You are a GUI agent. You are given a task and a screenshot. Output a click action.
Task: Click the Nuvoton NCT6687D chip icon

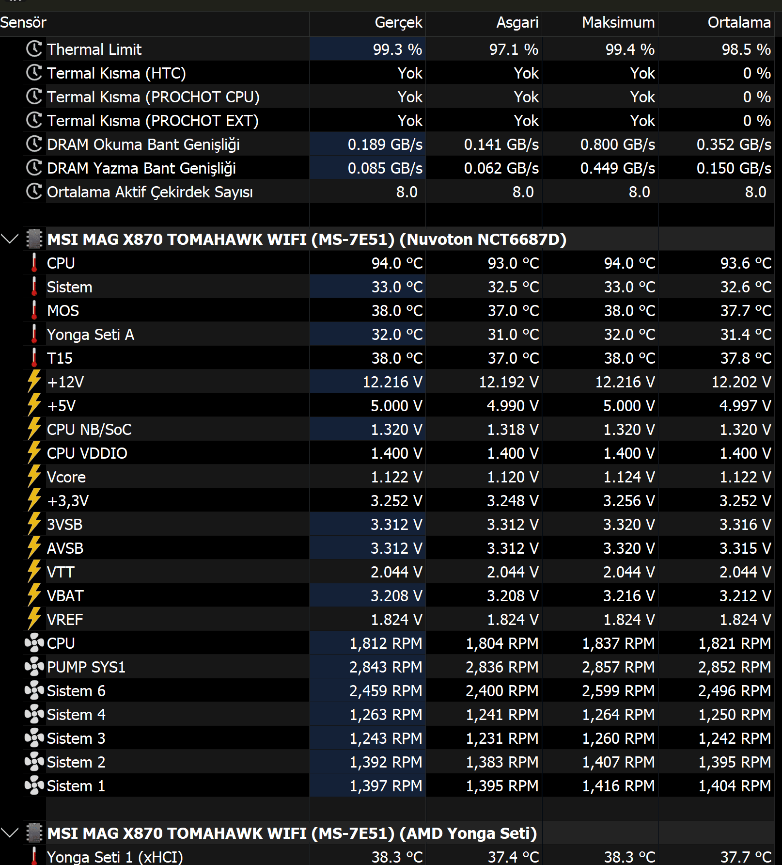[x=34, y=239]
